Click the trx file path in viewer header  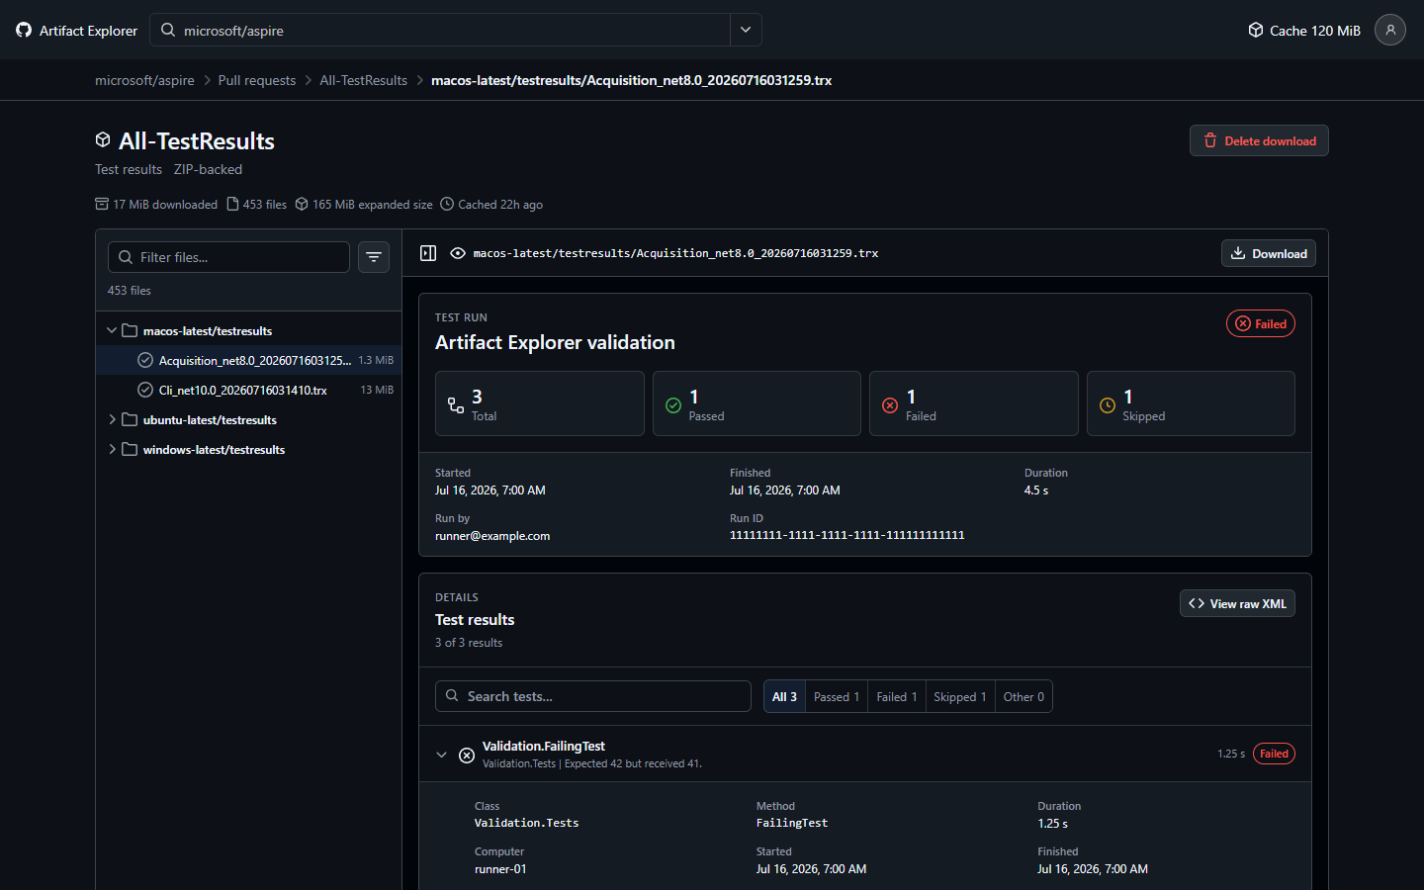click(x=675, y=253)
